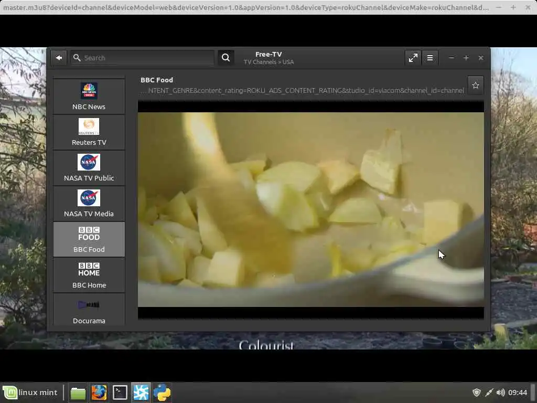Close the Free-TV window

coord(481,58)
